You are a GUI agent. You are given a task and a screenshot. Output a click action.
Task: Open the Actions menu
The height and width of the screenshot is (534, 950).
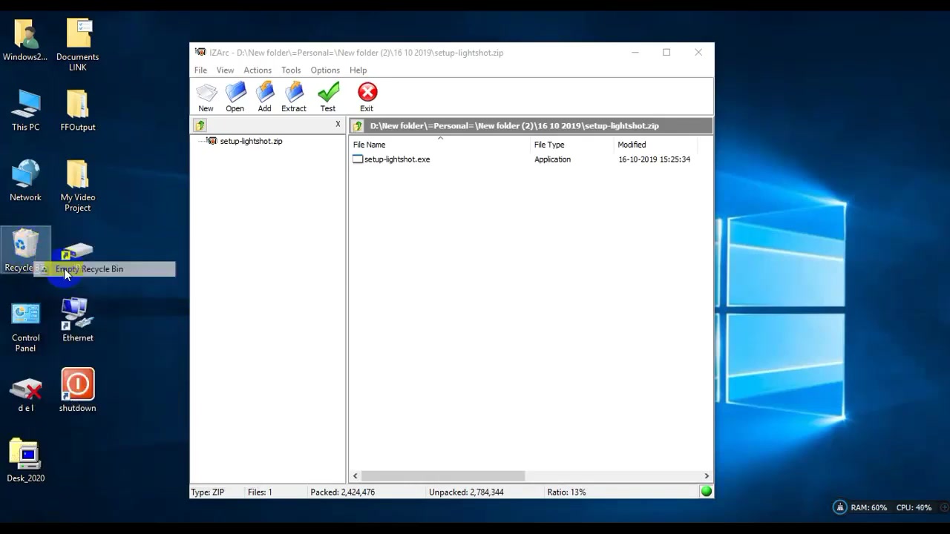[x=258, y=70]
